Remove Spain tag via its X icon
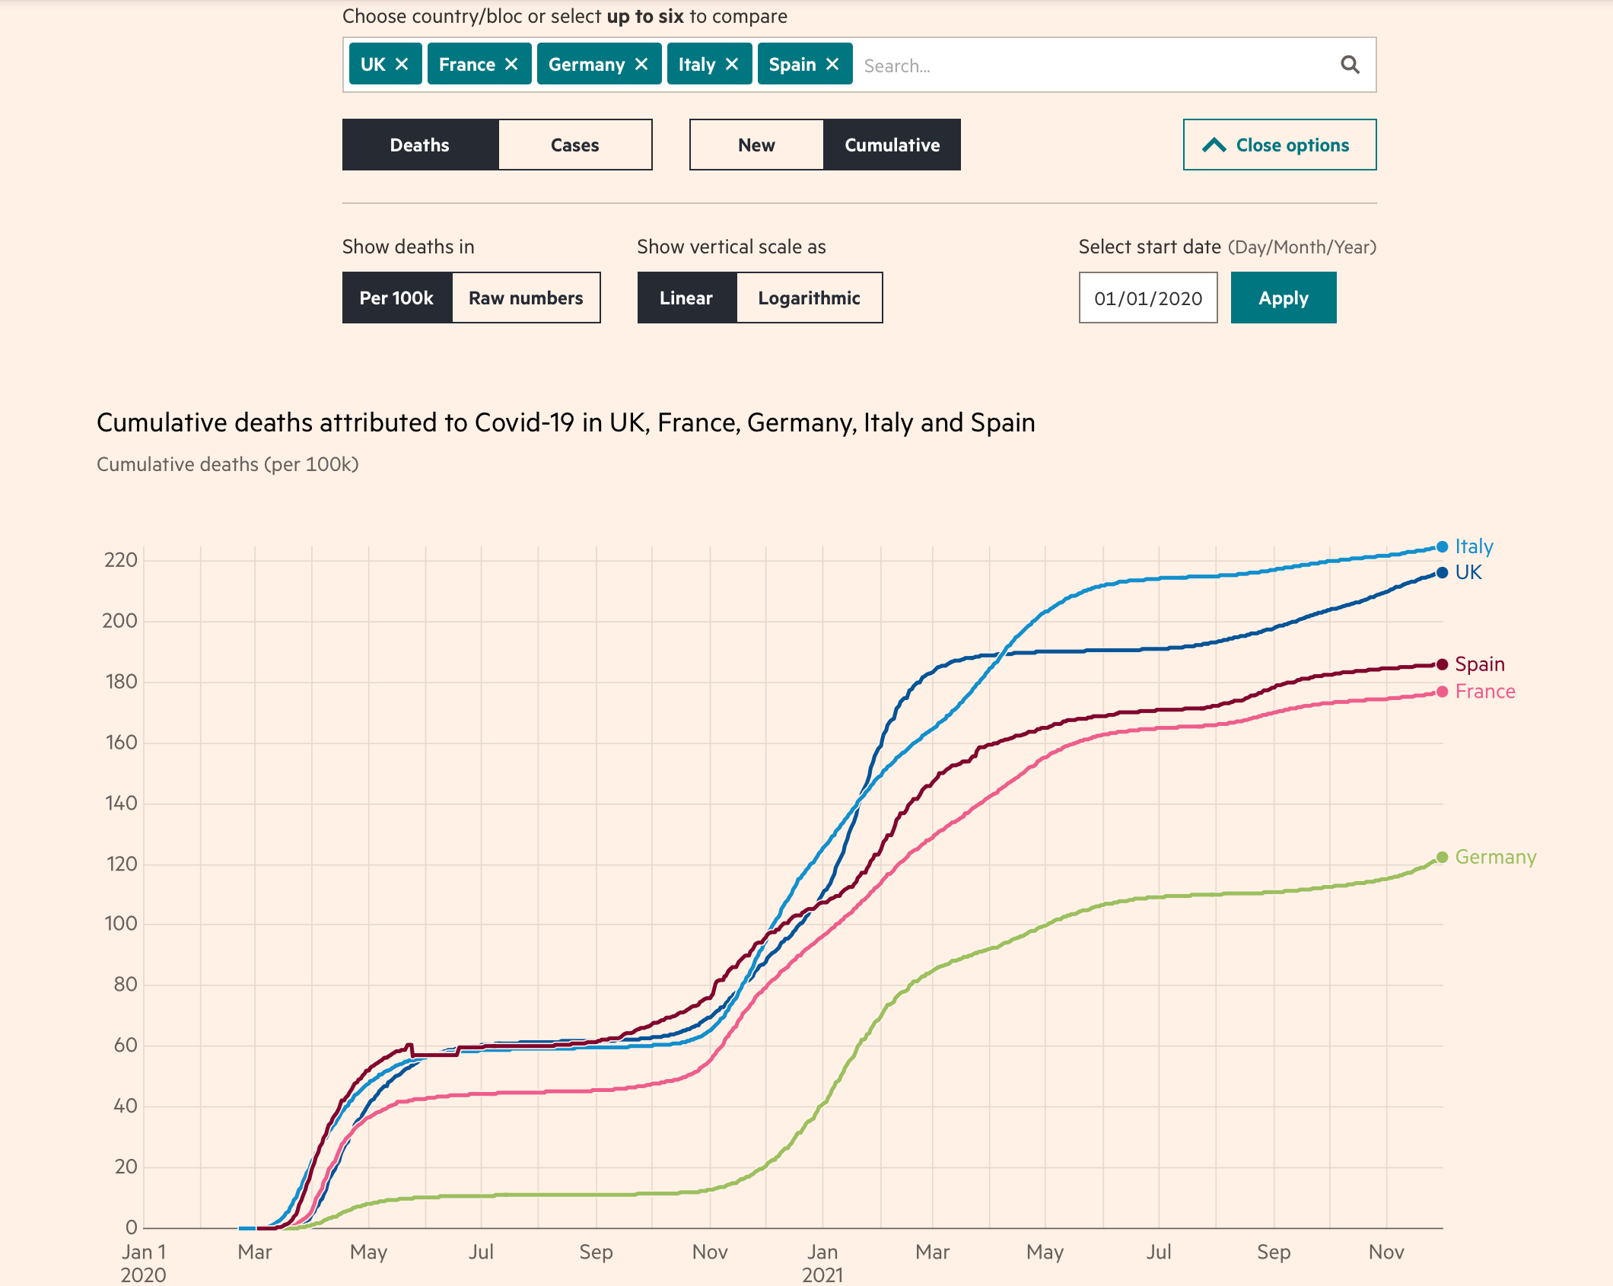This screenshot has height=1286, width=1613. (832, 65)
